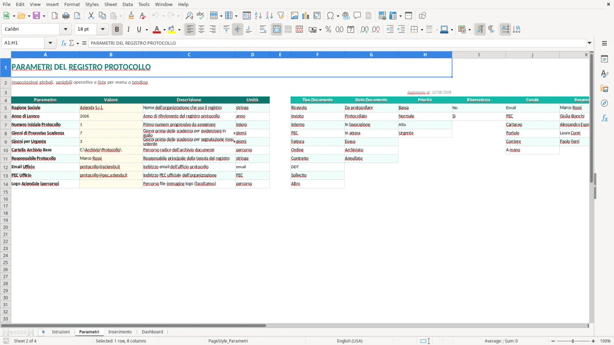Open the Tools menu
The image size is (614, 345).
click(x=144, y=4)
